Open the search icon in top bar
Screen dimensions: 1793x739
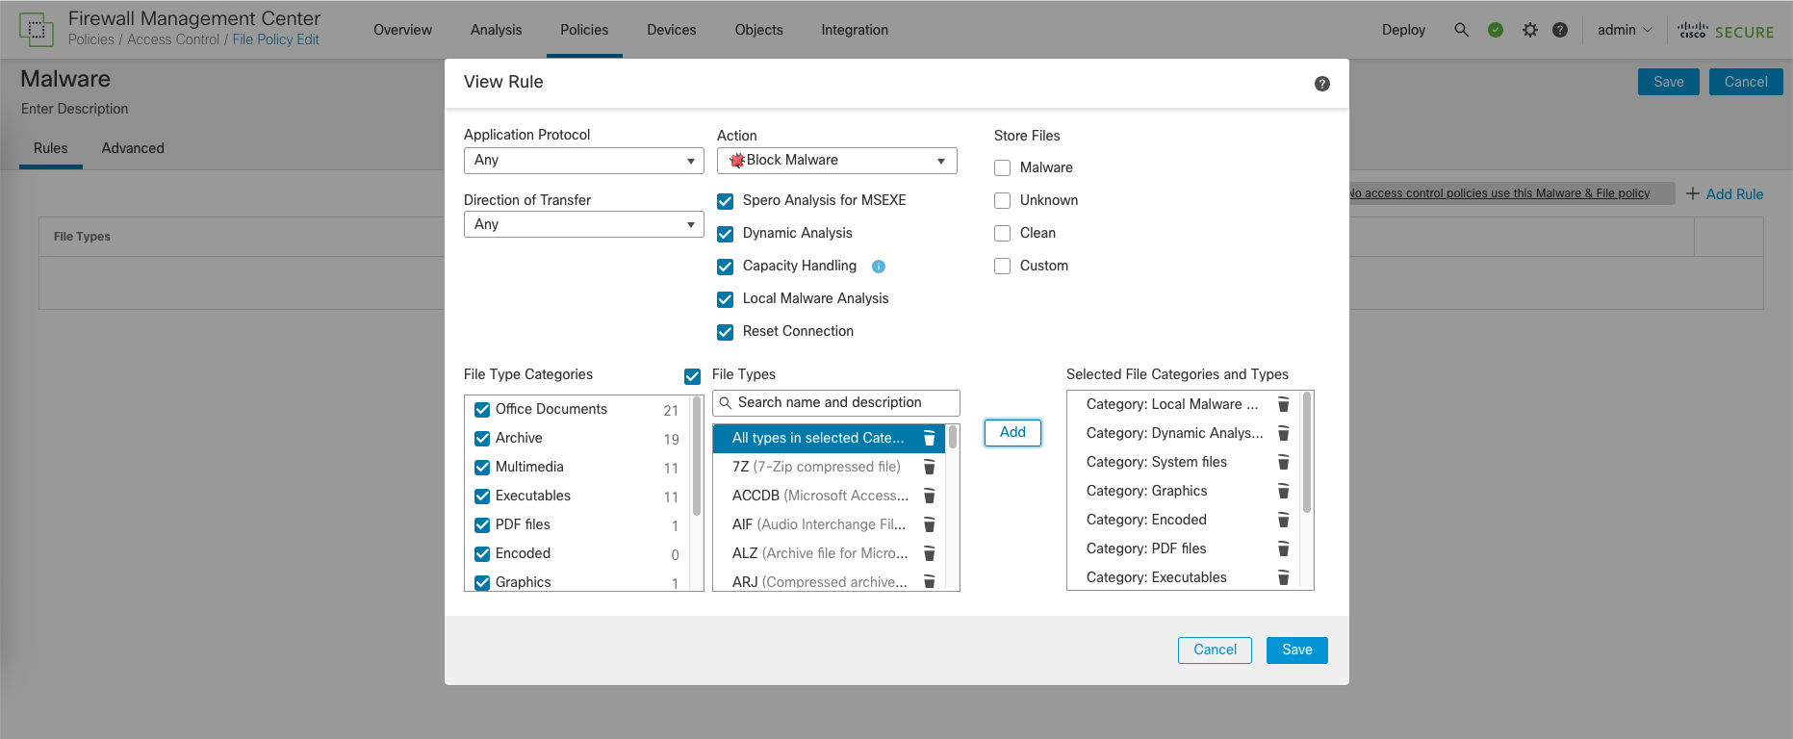coord(1461,30)
